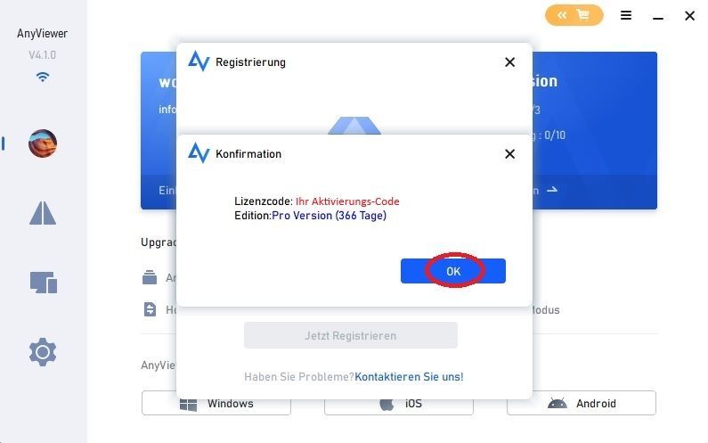
Task: Click the orange upgrade cart button
Action: pos(574,15)
